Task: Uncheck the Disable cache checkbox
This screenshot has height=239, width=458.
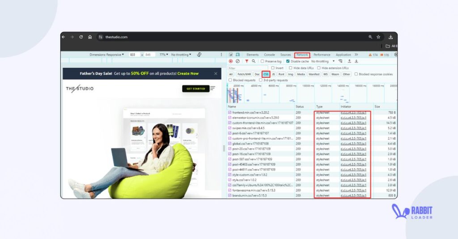Action: pos(288,61)
